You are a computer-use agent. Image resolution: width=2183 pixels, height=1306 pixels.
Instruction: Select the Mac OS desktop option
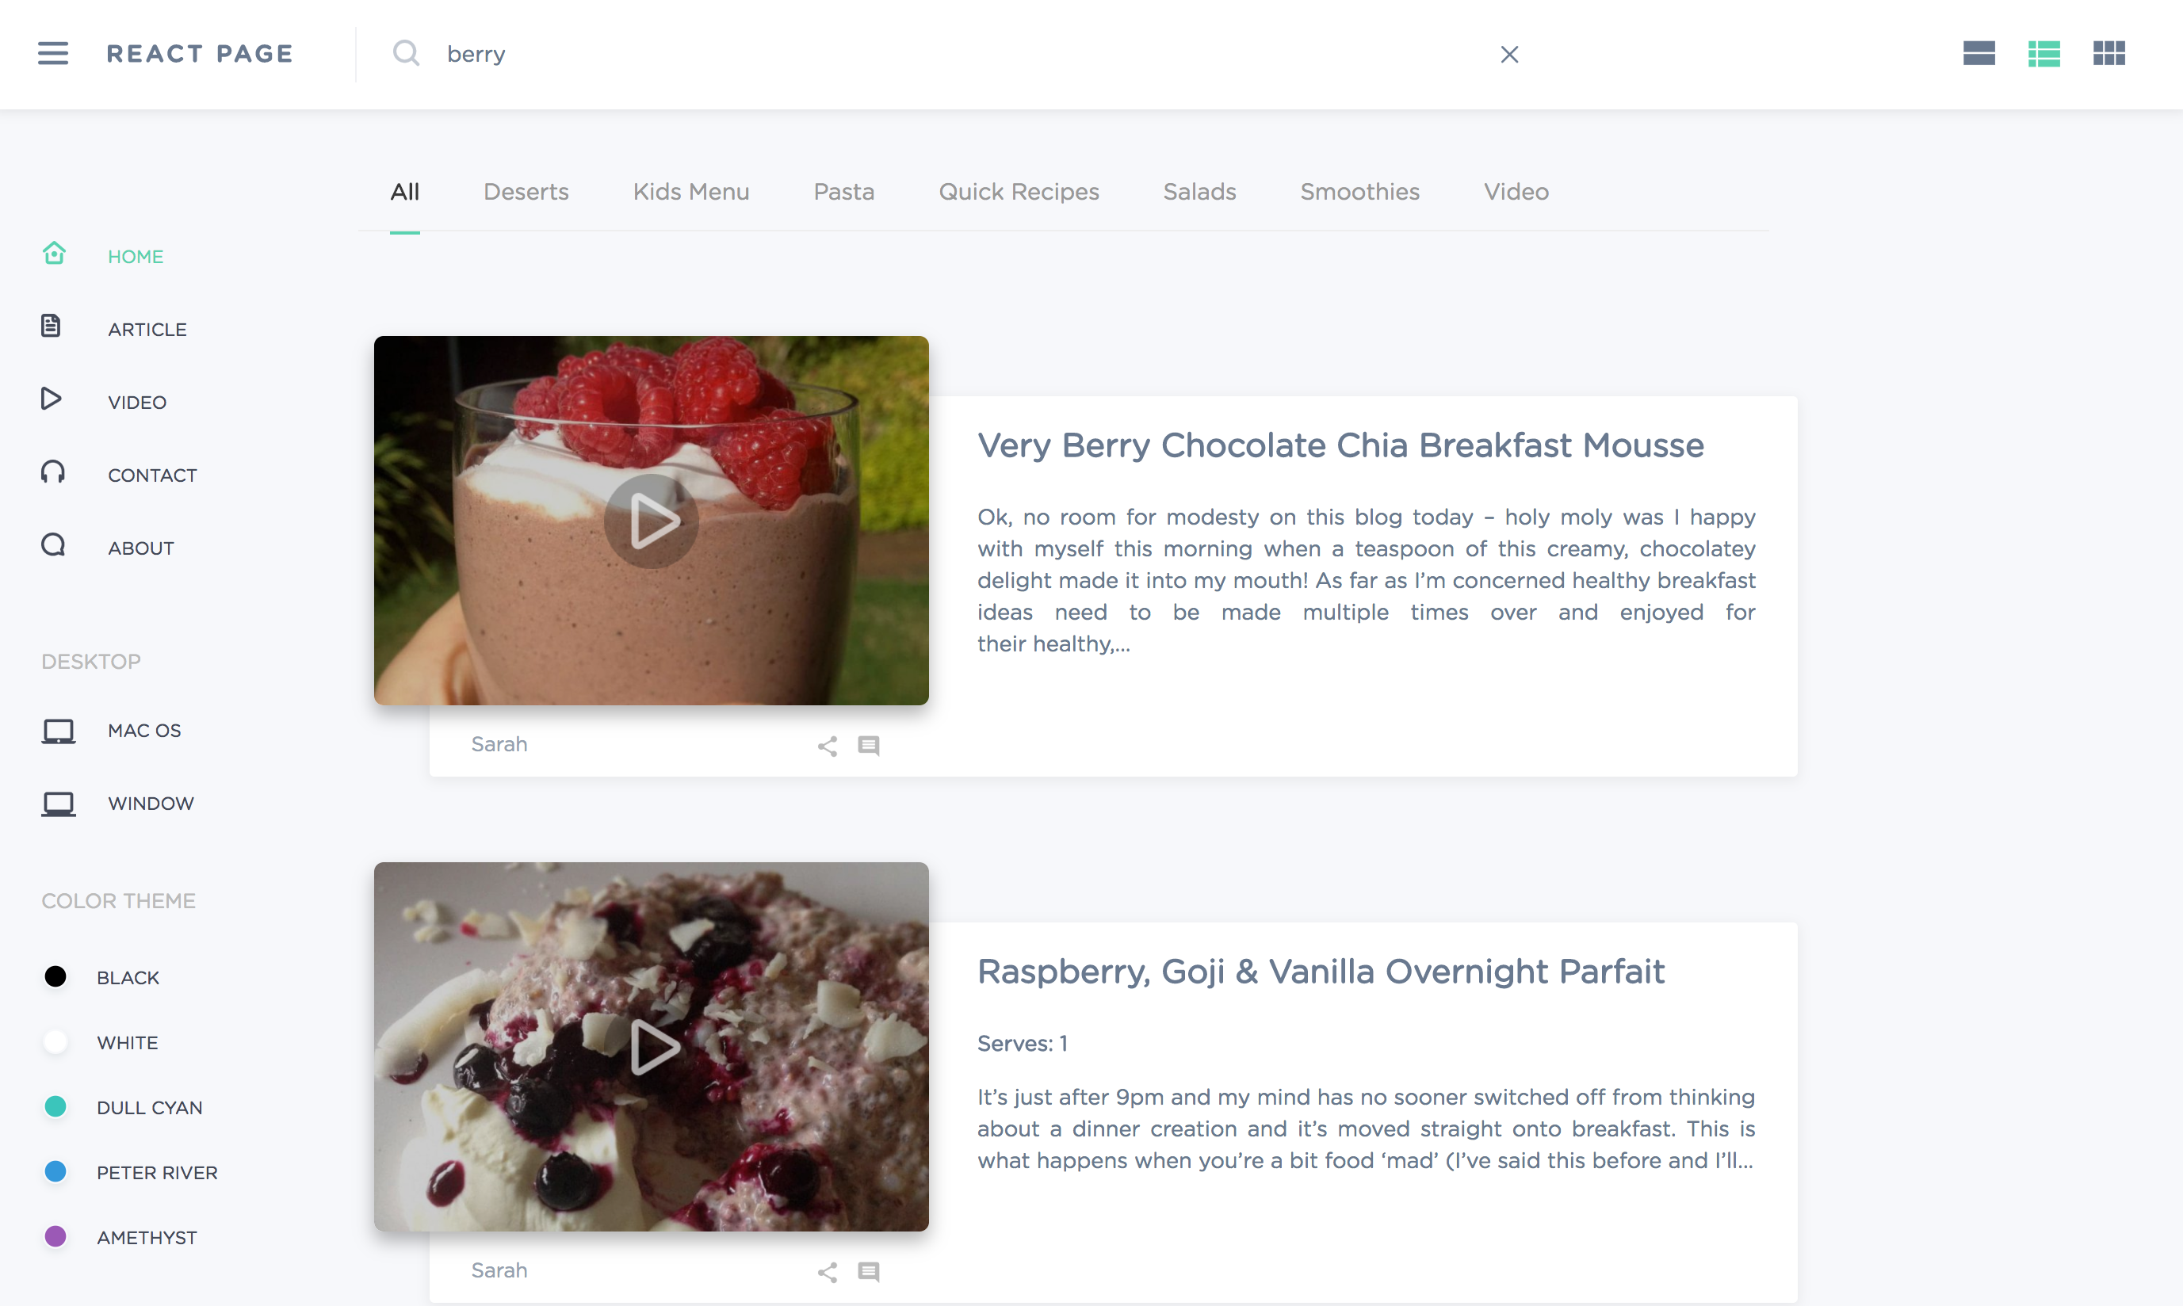pos(144,731)
